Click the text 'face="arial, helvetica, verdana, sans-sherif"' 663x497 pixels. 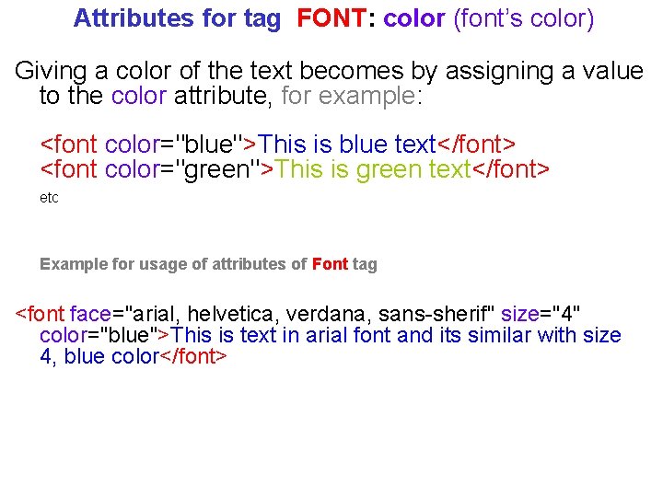(282, 315)
